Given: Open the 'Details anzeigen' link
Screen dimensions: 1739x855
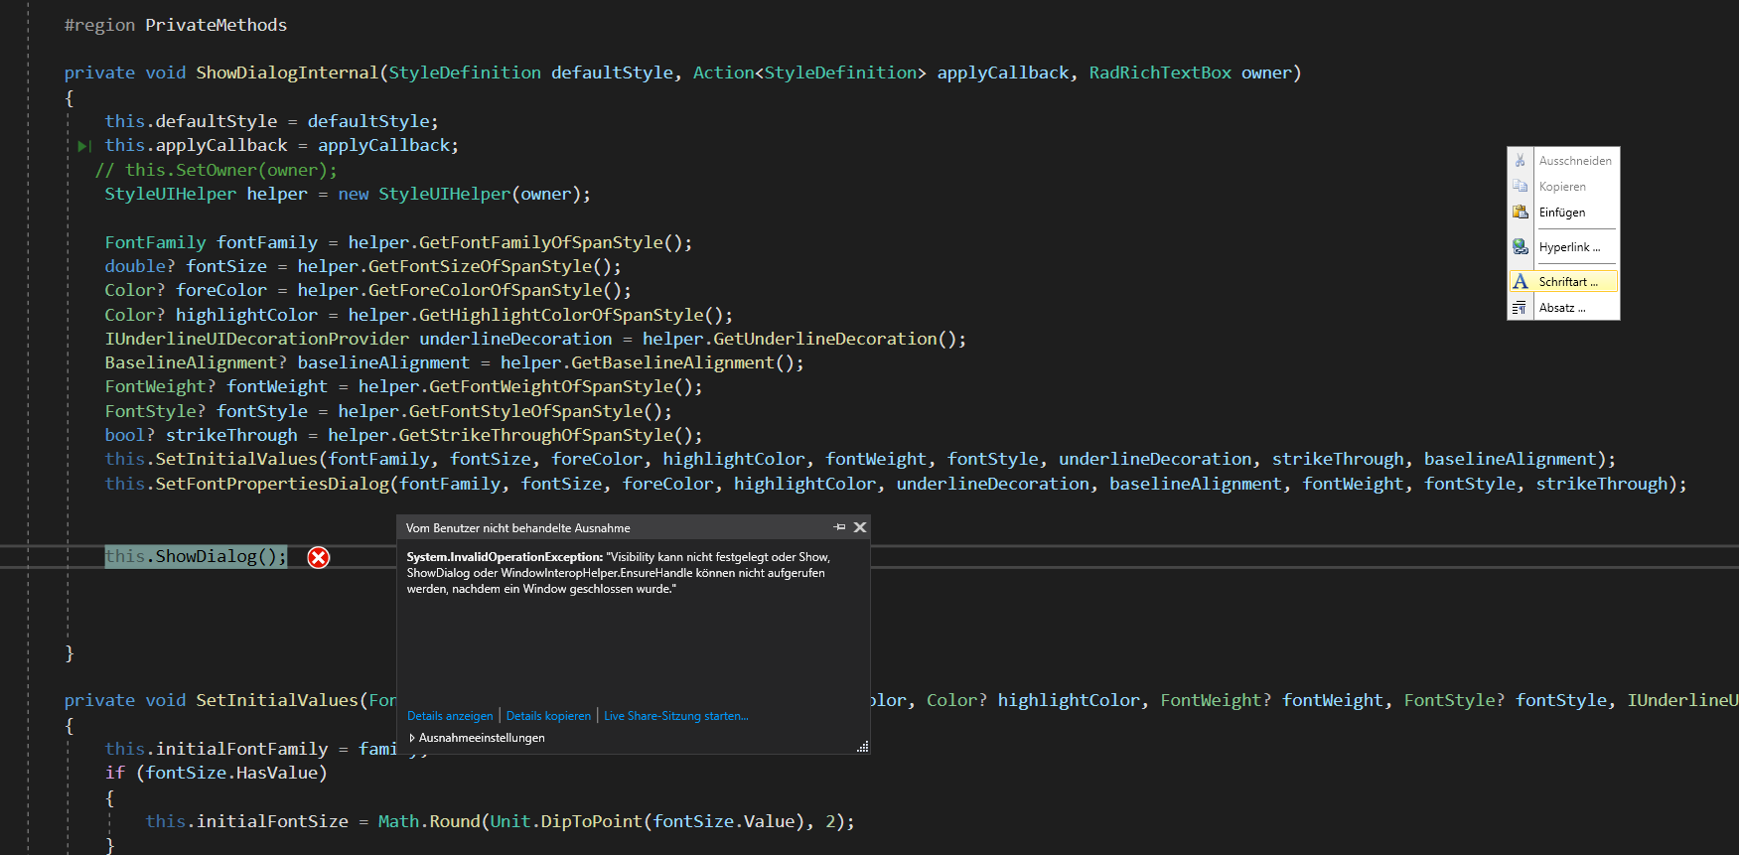Looking at the screenshot, I should point(450,716).
